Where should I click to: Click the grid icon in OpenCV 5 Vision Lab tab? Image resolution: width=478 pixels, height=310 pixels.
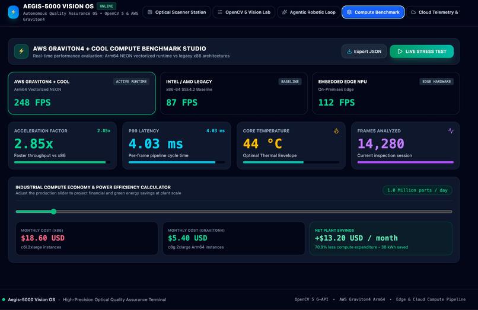pyautogui.click(x=220, y=12)
